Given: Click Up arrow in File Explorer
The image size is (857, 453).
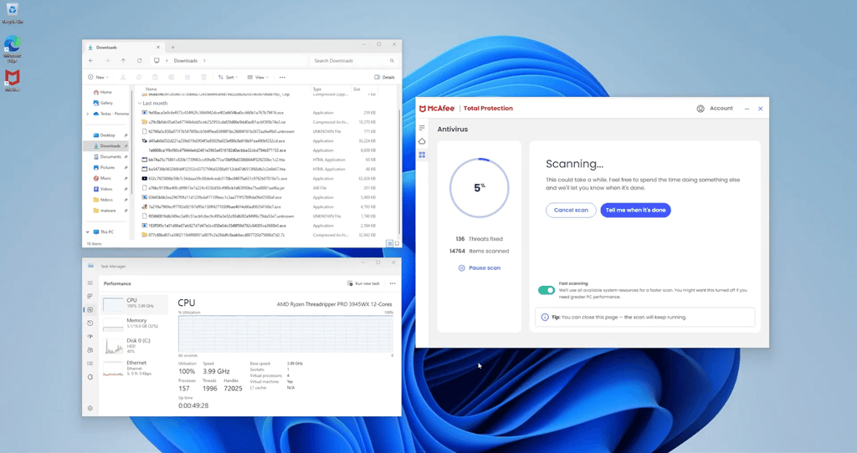Looking at the screenshot, I should pyautogui.click(x=123, y=60).
